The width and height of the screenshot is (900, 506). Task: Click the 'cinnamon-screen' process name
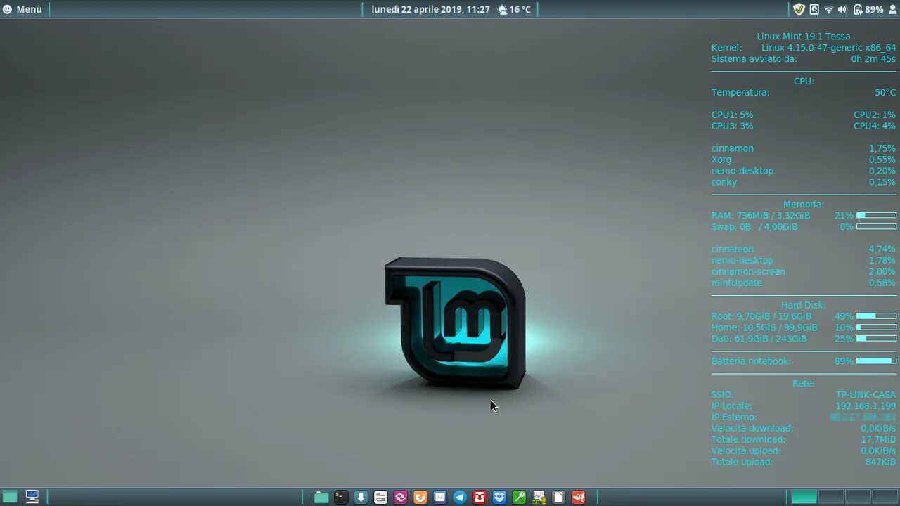click(748, 271)
